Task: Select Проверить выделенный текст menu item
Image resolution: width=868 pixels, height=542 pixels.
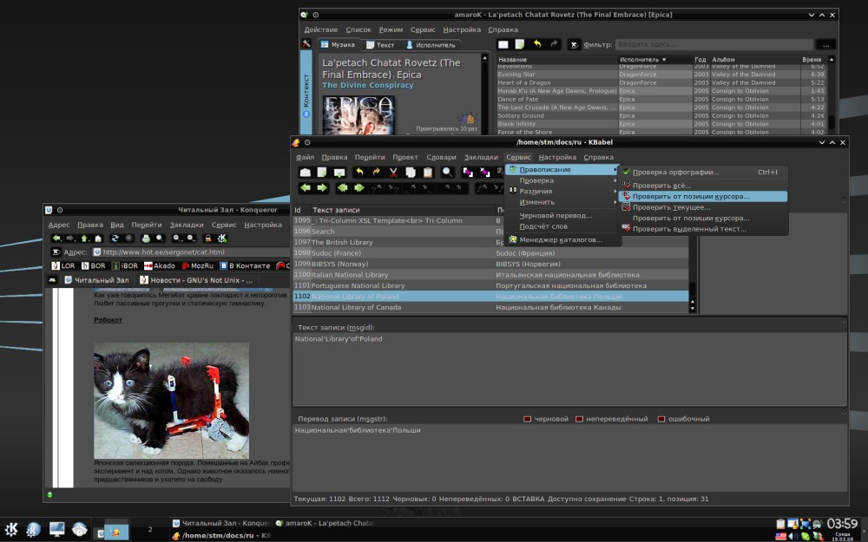Action: click(703, 229)
